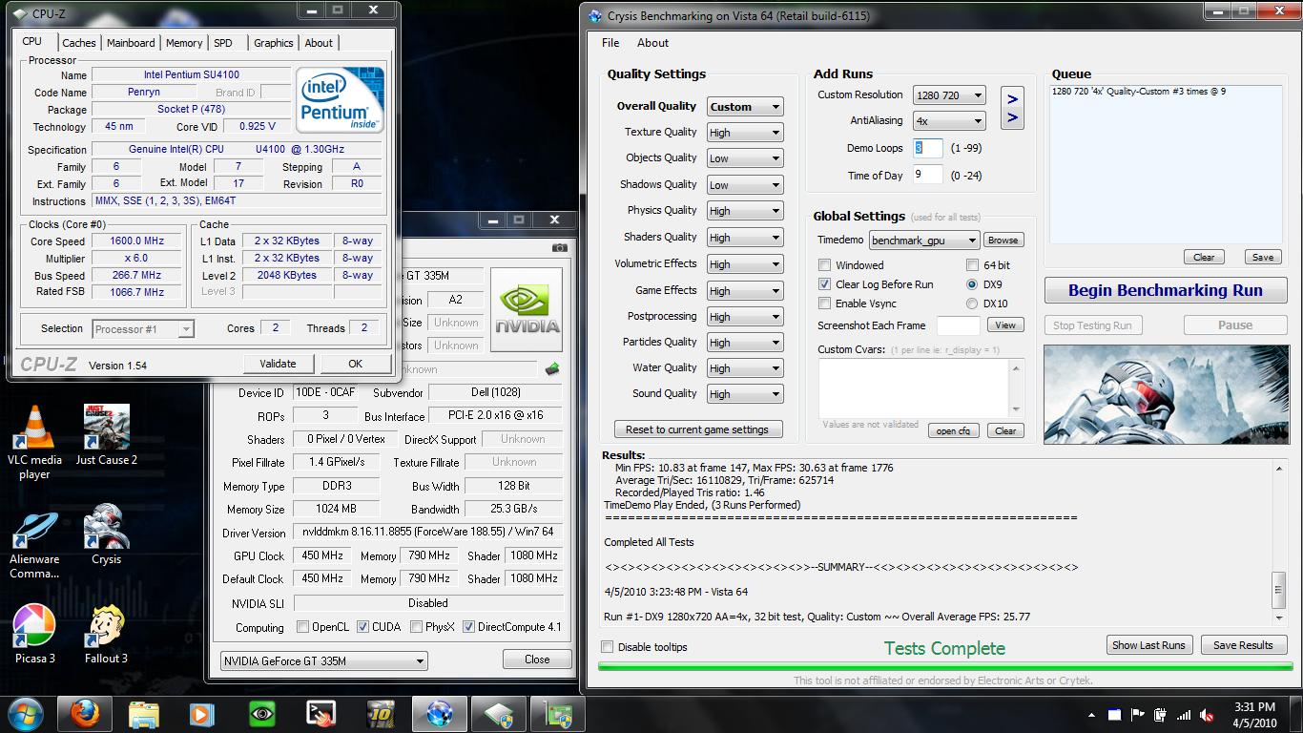1303x733 pixels.
Task: Click the network signal tray icon
Action: [1184, 714]
